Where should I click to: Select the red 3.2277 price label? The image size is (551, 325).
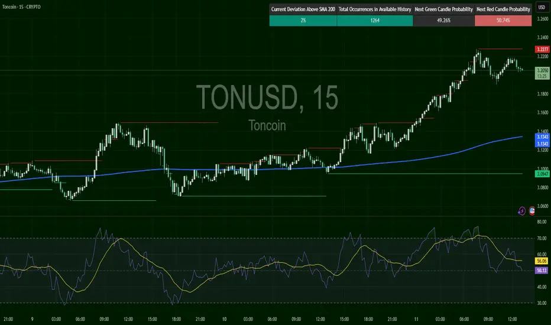[542, 49]
